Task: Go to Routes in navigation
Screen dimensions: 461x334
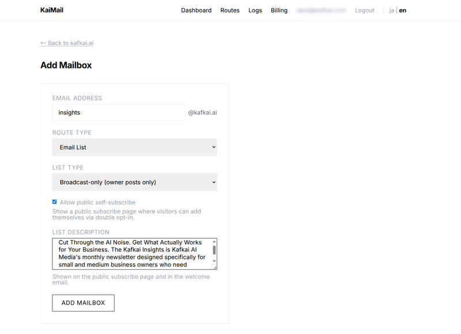Action: (x=230, y=10)
